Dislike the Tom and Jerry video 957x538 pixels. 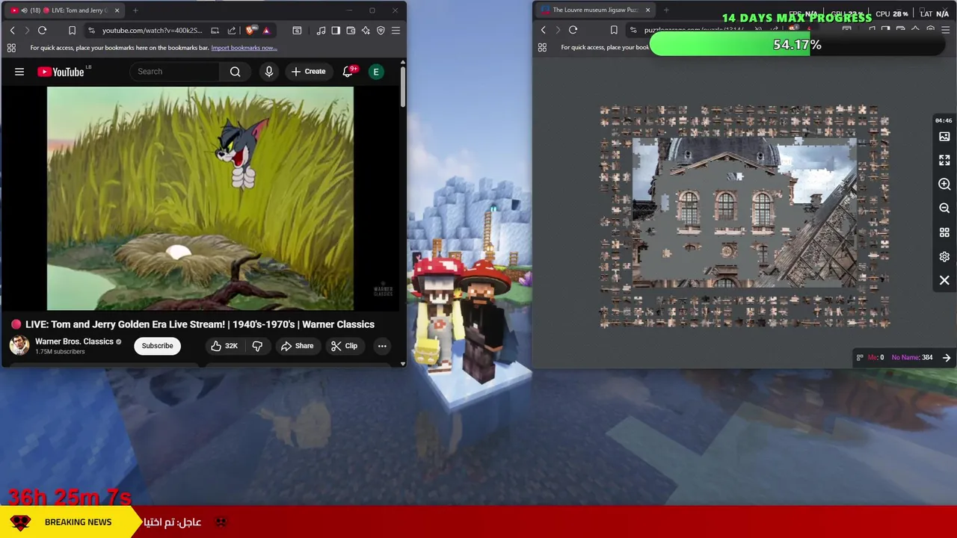pyautogui.click(x=257, y=346)
